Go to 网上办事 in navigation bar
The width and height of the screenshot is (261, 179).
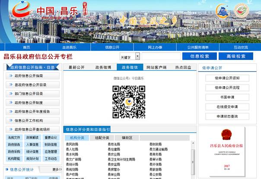click(155, 47)
